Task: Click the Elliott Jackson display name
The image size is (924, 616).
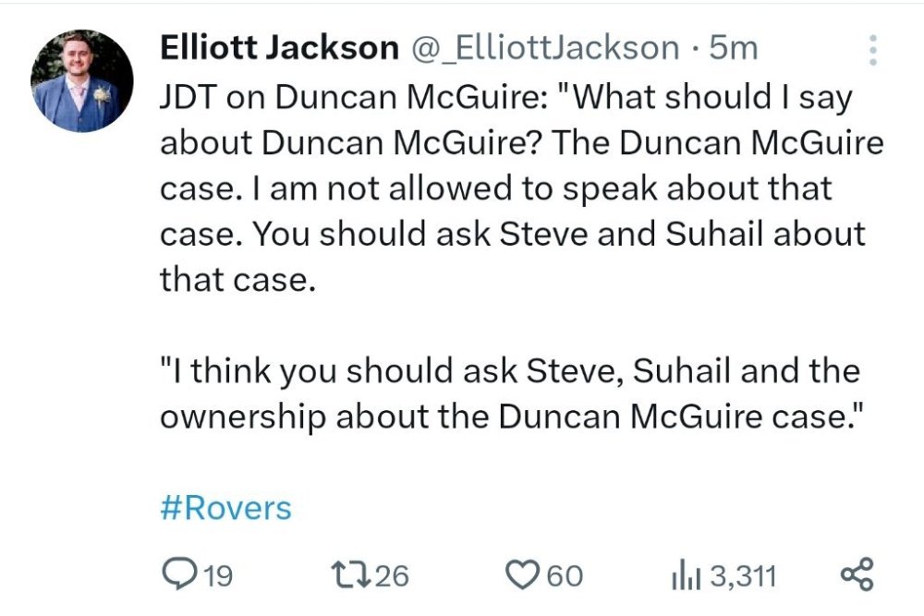Action: [279, 48]
